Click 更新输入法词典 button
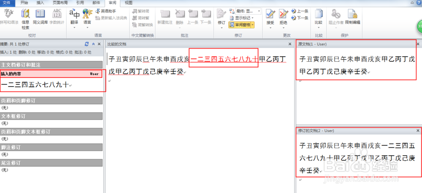Screen dimensions: 422x193 (x=111, y=18)
